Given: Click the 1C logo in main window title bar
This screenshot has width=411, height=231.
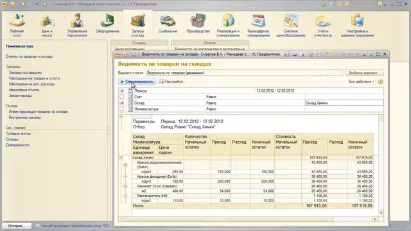Looking at the screenshot, I should [x=4, y=4].
